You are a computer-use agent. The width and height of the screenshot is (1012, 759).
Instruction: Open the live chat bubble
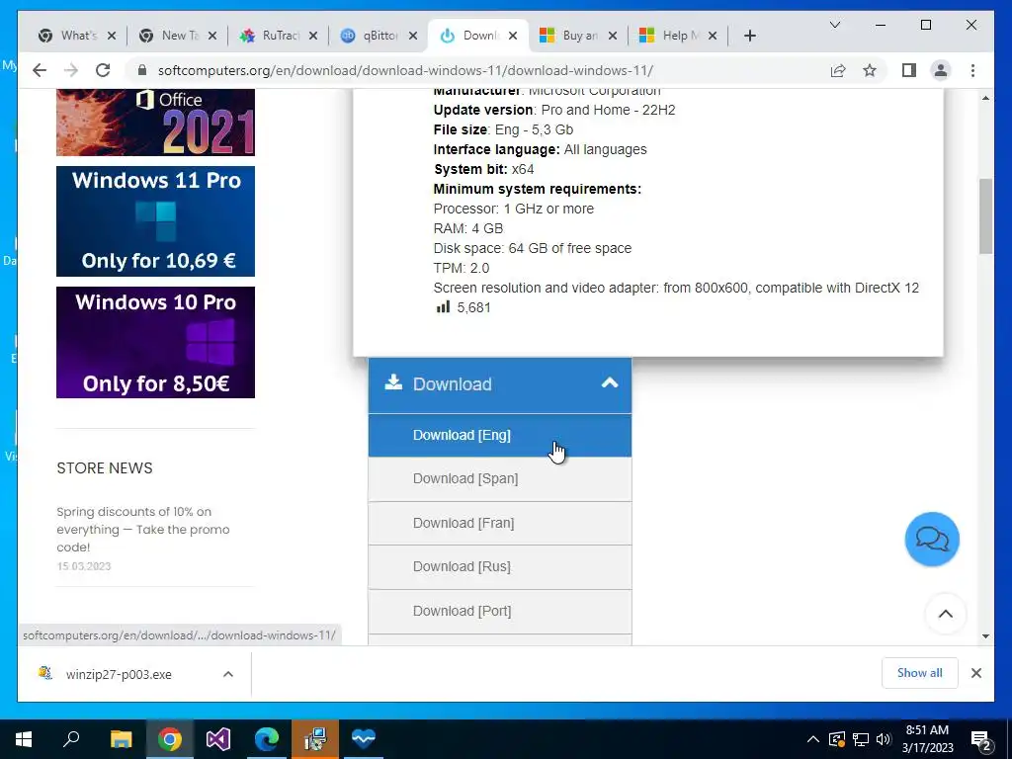(932, 540)
